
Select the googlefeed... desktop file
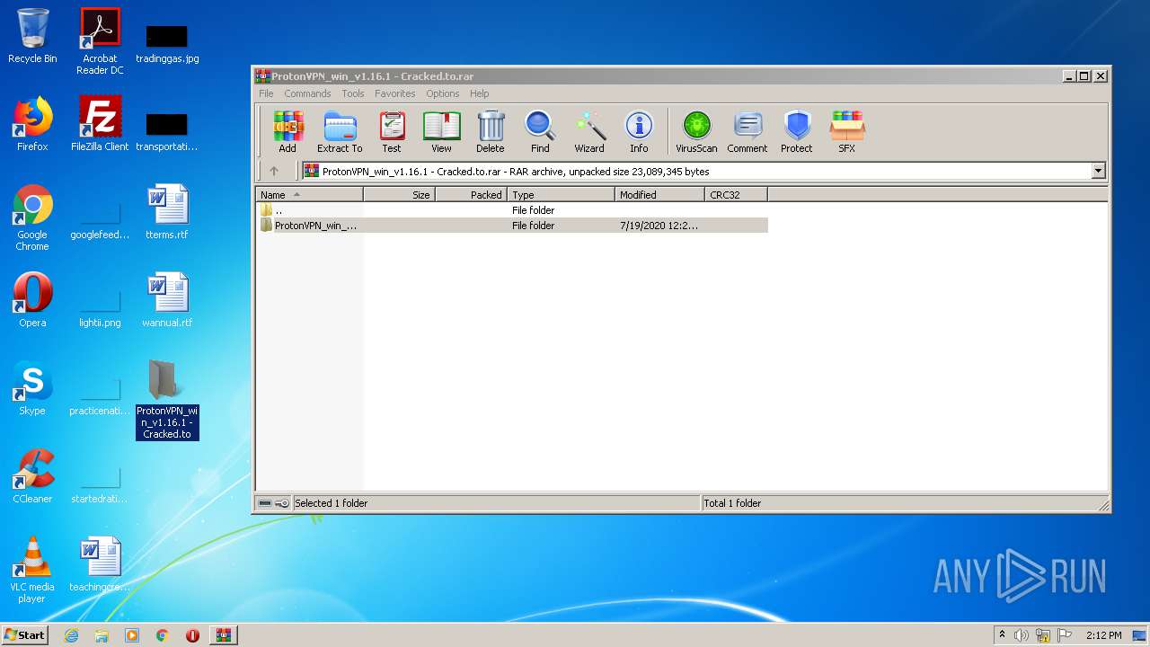(x=100, y=220)
